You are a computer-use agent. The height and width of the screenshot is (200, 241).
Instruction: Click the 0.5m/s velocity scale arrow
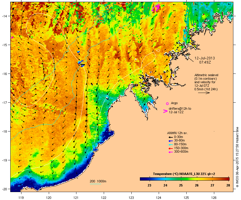(x=204, y=93)
